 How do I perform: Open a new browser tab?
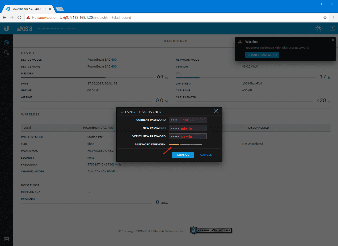[x=60, y=9]
